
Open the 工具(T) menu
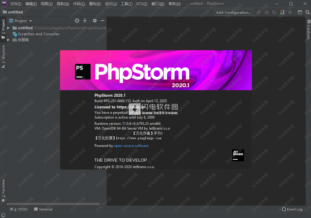tap(127, 4)
